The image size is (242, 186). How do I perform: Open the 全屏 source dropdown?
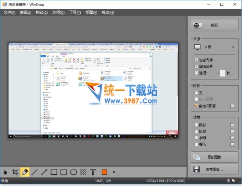pos(214,47)
